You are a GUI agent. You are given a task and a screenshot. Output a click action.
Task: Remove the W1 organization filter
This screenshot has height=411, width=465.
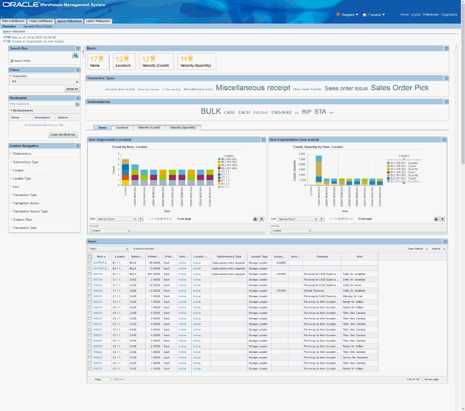pyautogui.click(x=77, y=82)
